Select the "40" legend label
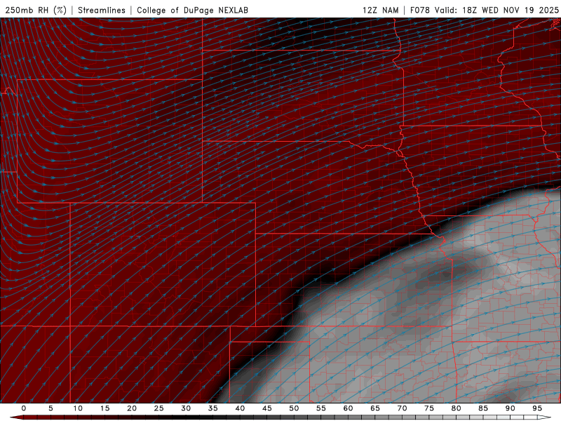Screen dimensions: 561x421 240,408
